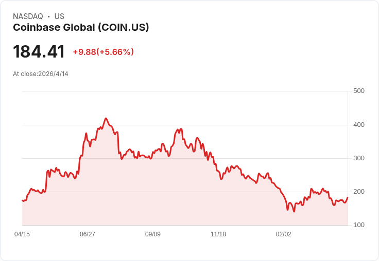Click the NASDAQ exchange label
The height and width of the screenshot is (261, 379).
28,16
